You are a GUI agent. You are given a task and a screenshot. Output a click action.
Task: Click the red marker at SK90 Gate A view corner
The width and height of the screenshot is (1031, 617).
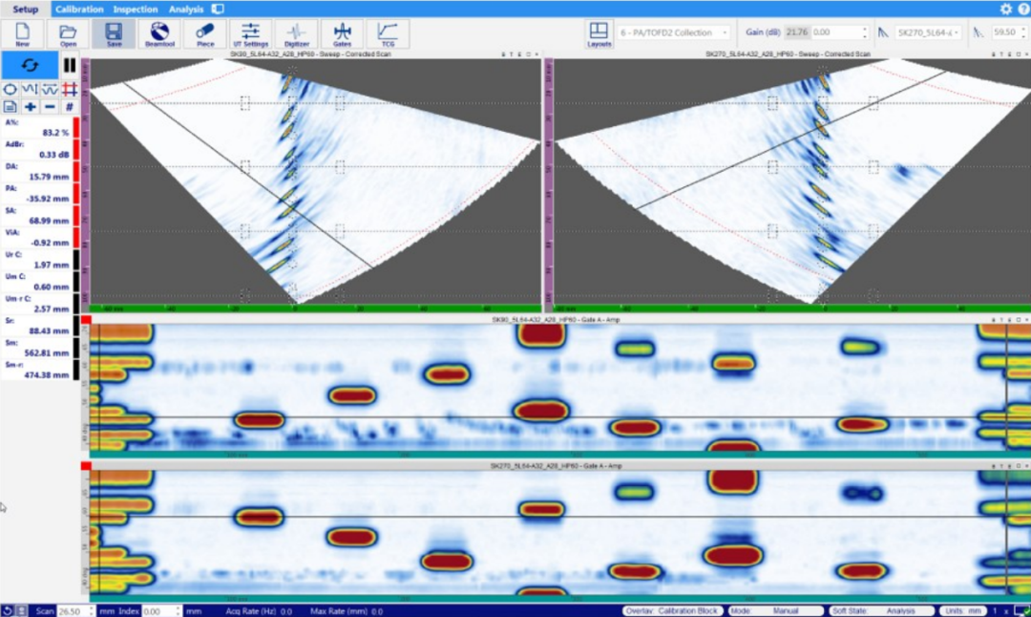click(x=86, y=320)
